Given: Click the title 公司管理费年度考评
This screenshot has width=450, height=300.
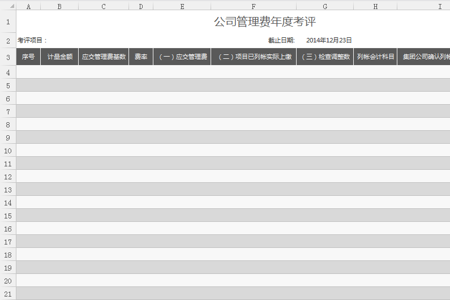Looking at the screenshot, I should pyautogui.click(x=264, y=22).
